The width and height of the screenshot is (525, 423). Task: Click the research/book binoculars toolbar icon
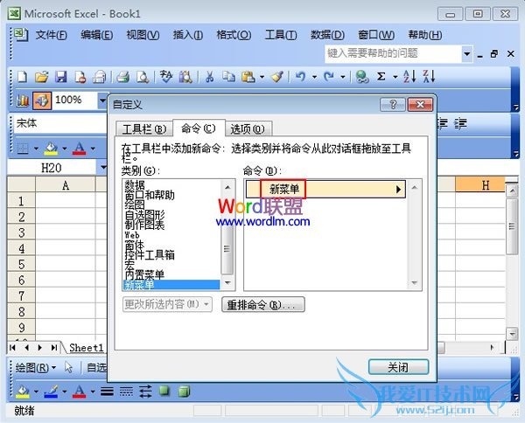(x=185, y=77)
